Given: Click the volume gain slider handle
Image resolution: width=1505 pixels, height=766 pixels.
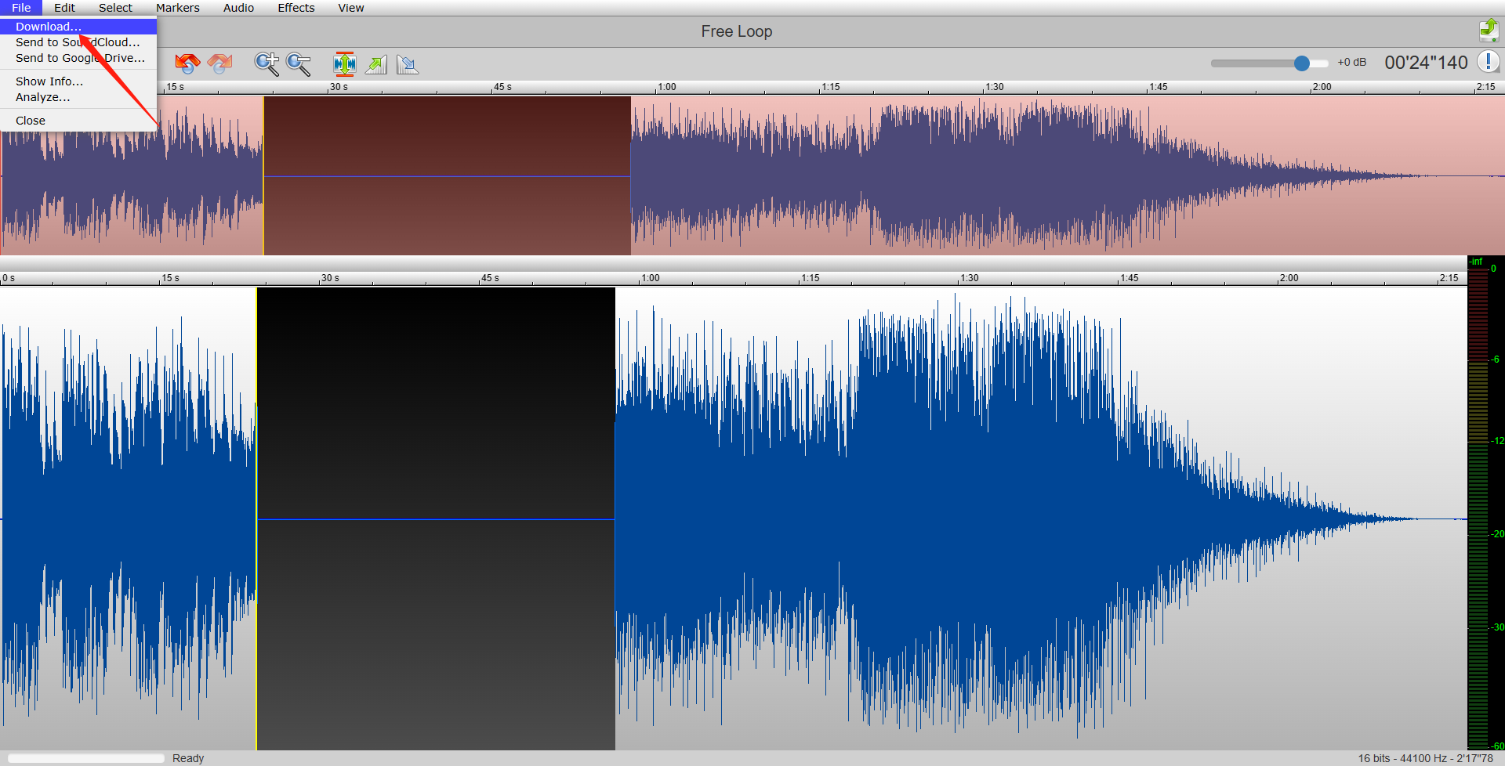Looking at the screenshot, I should click(x=1302, y=63).
